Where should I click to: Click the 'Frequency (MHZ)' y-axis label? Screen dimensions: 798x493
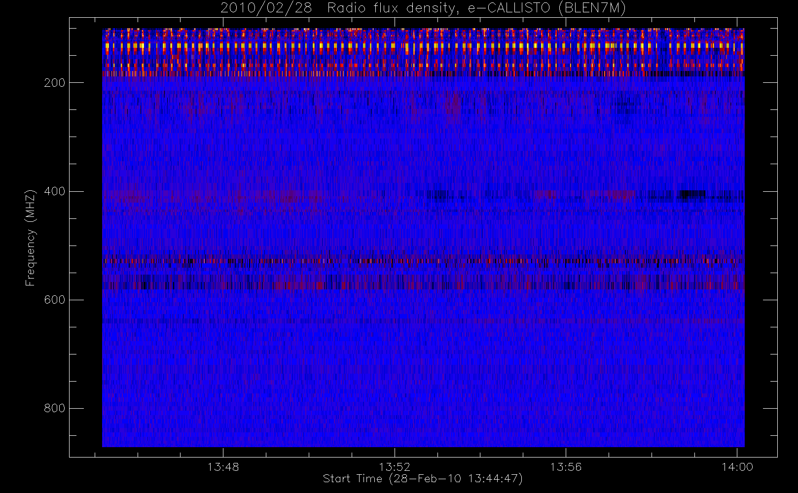click(x=31, y=238)
